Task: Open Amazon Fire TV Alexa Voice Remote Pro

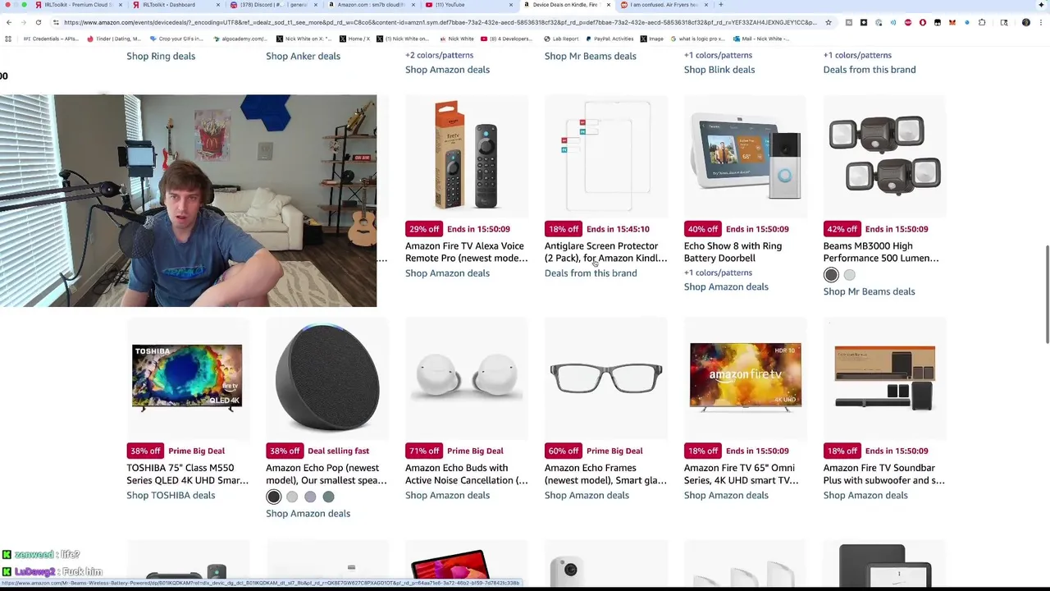Action: coord(466,252)
